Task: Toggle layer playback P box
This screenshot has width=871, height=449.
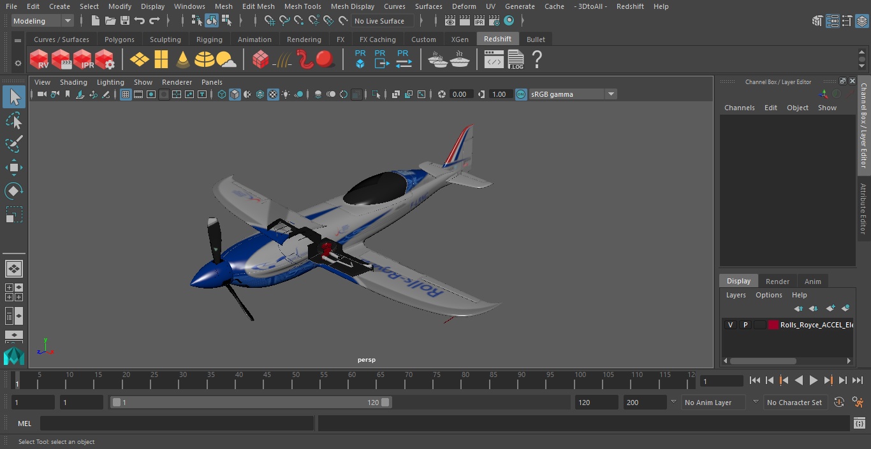Action: click(745, 325)
